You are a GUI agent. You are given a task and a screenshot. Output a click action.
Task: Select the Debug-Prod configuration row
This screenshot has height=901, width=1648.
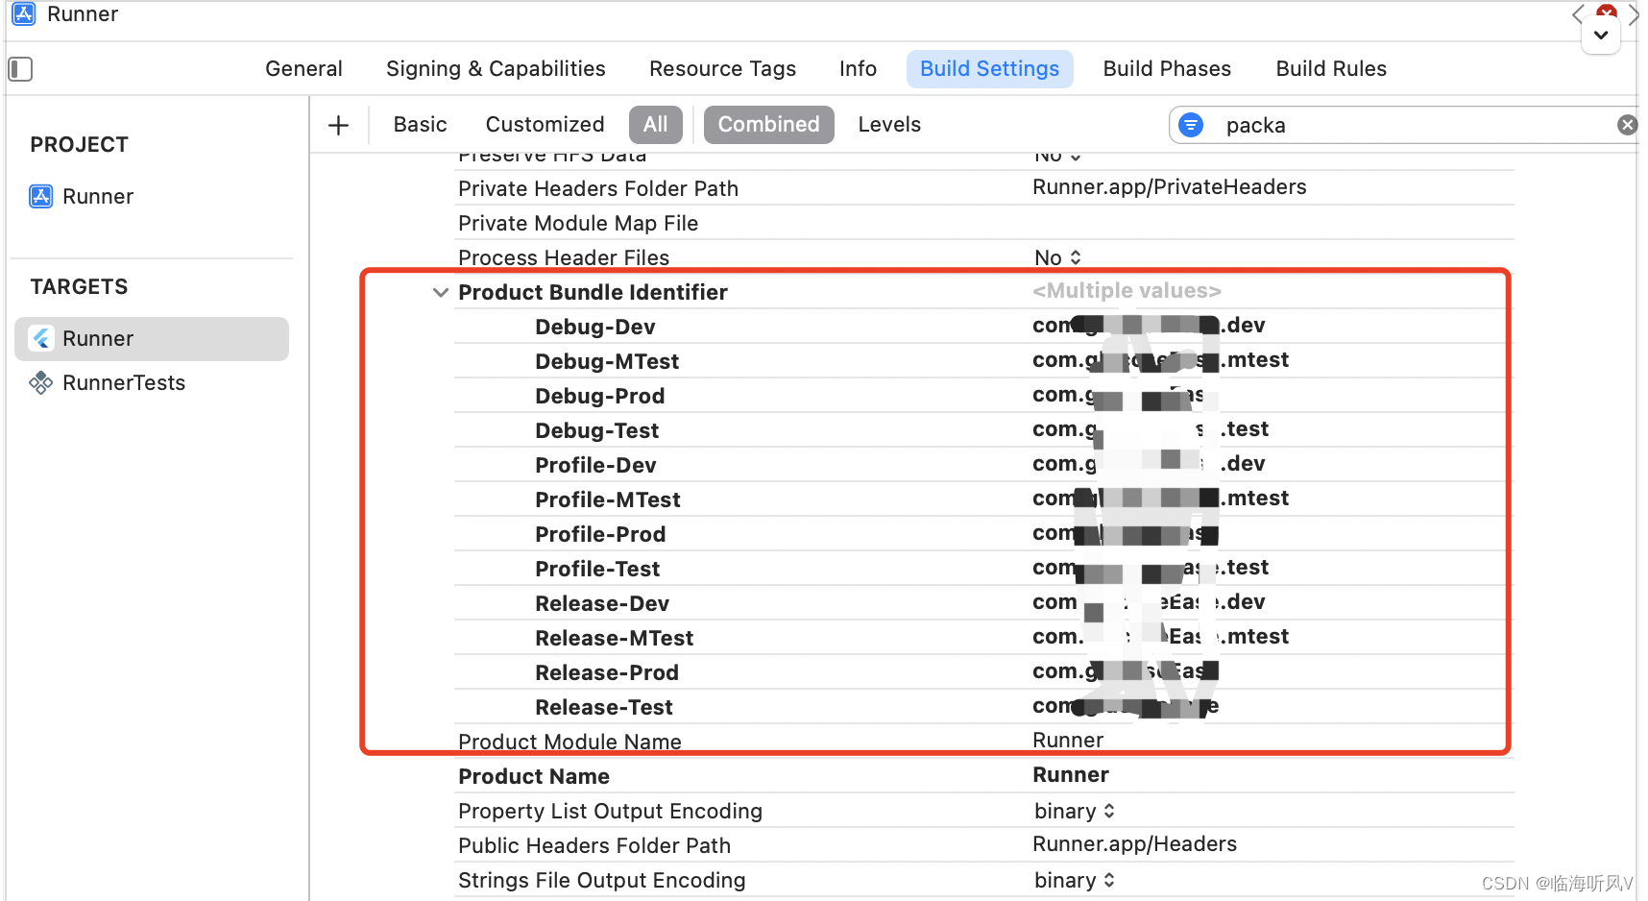pyautogui.click(x=983, y=396)
